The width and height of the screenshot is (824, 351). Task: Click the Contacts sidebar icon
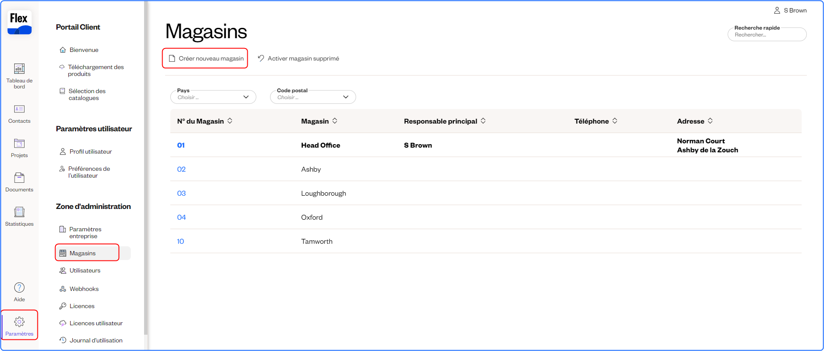coord(19,109)
